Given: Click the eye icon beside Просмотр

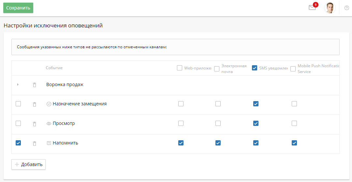Looking at the screenshot, I should 49,124.
